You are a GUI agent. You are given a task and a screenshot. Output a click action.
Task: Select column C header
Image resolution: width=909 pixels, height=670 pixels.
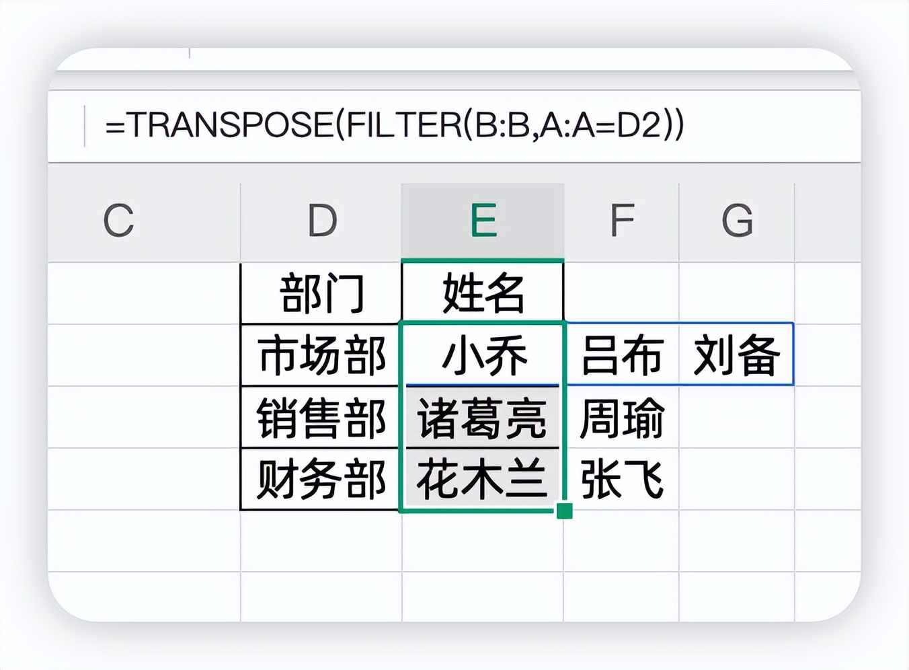click(118, 221)
